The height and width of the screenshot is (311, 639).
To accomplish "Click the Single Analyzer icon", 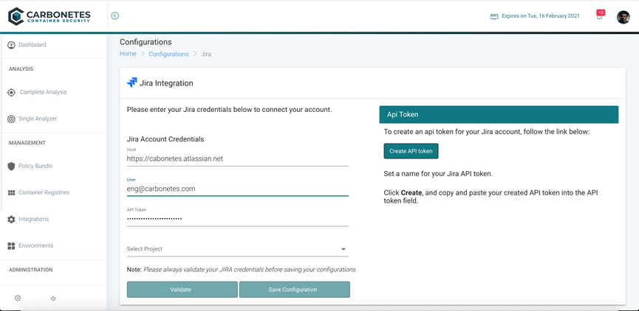I will click(11, 119).
